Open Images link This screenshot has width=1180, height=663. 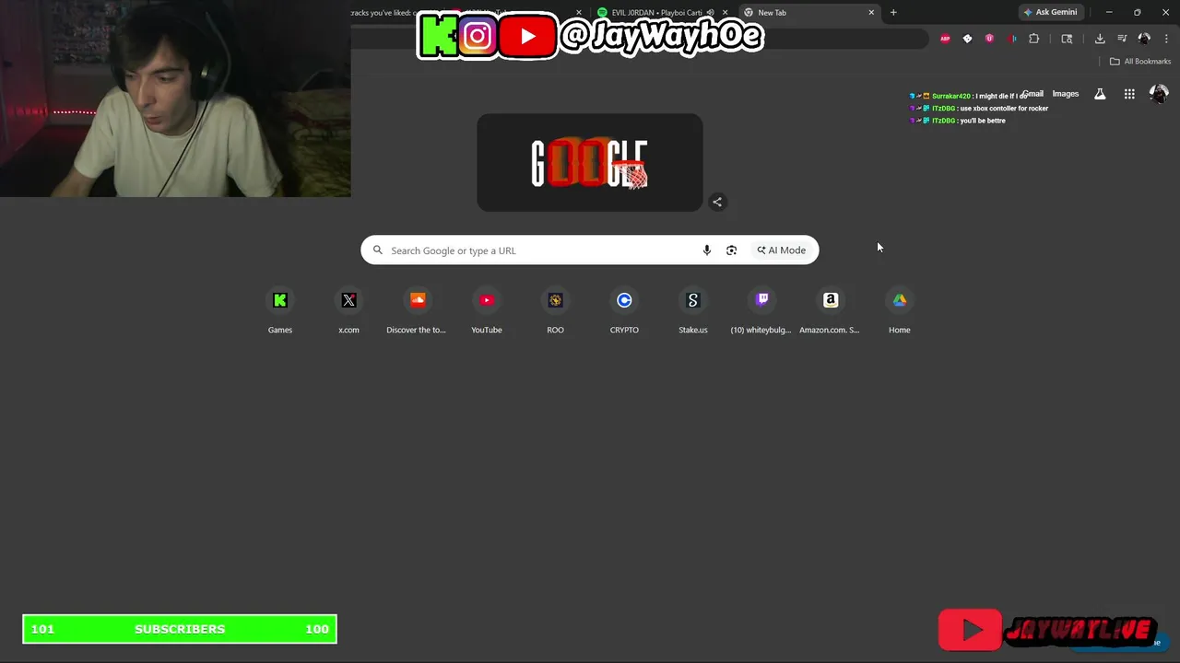pyautogui.click(x=1066, y=94)
